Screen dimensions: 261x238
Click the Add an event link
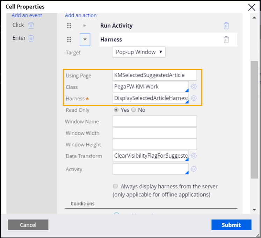[x=27, y=15]
